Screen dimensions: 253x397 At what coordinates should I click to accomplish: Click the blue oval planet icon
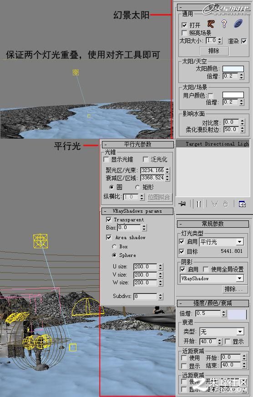238,24
